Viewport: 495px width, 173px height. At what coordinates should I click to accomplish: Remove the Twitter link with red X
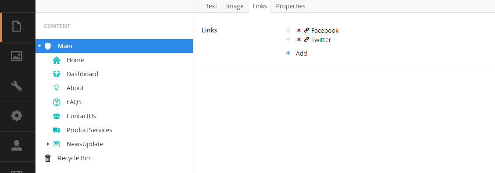pyautogui.click(x=299, y=39)
